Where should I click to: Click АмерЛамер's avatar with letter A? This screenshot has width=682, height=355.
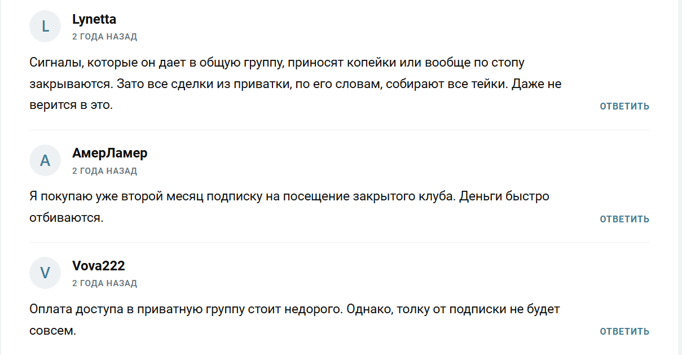click(45, 160)
